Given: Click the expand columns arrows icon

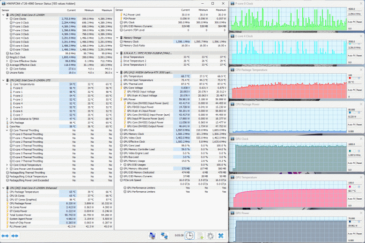Looking at the screenshot, I should tap(5, 236).
